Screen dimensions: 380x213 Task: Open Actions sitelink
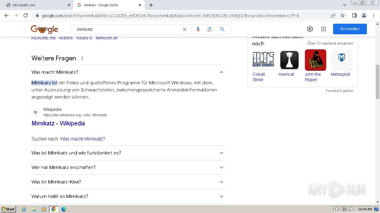coord(66,38)
